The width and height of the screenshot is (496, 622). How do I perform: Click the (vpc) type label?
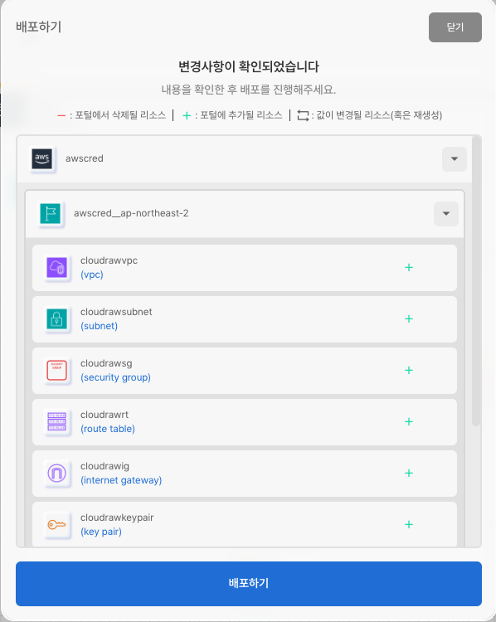(x=92, y=275)
